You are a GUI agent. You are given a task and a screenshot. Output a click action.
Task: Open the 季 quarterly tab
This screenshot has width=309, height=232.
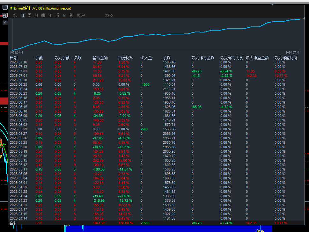coord(43,15)
